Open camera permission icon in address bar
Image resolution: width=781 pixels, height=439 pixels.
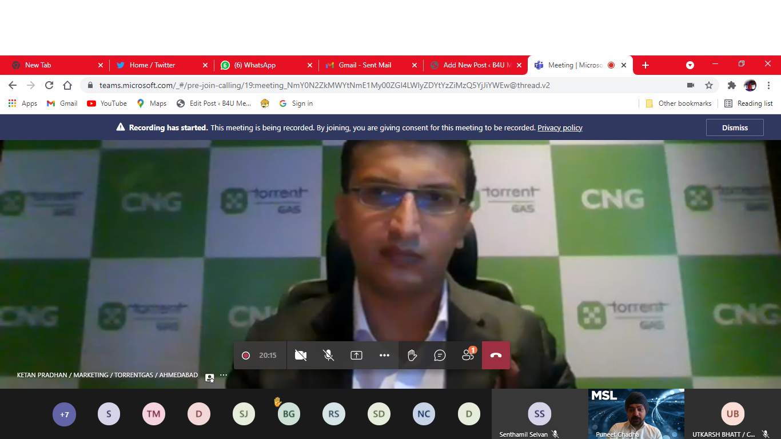(x=691, y=85)
